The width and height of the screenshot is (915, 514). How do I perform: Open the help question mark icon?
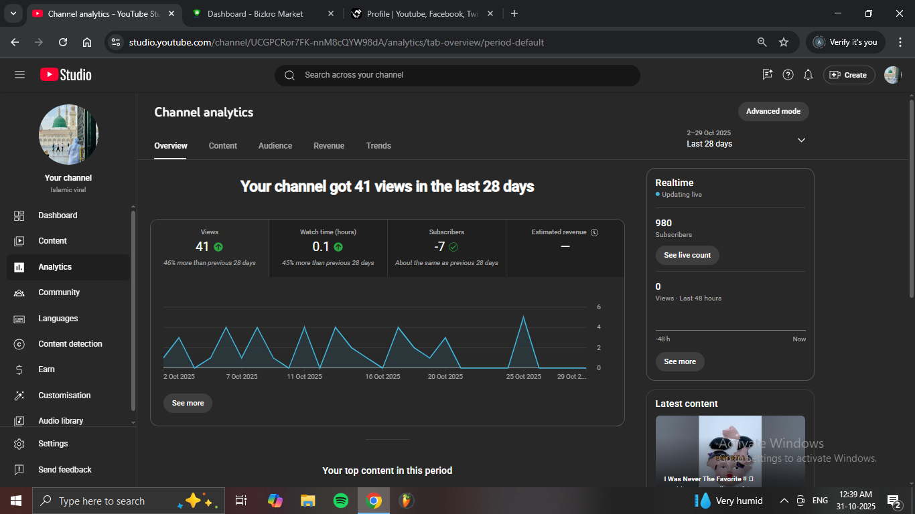(788, 75)
